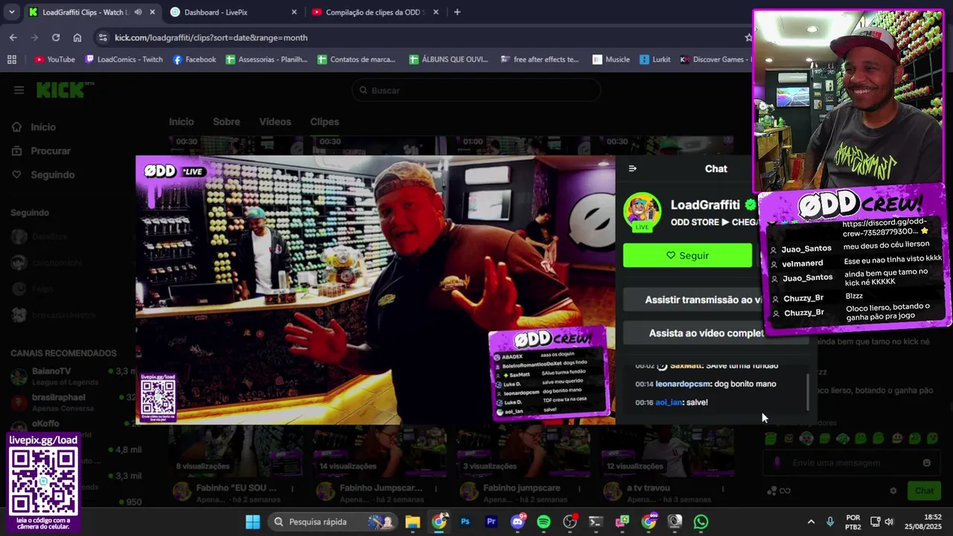Open the browser home page icon
The width and height of the screenshot is (953, 536).
click(x=77, y=37)
